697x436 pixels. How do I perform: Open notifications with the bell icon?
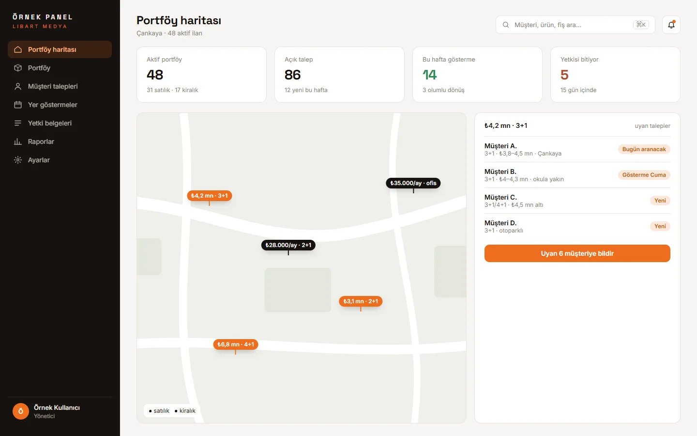(671, 25)
